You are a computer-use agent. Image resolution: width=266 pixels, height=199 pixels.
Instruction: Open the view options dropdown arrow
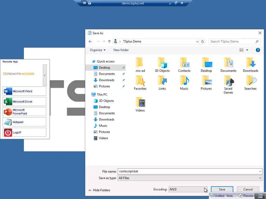point(247,50)
